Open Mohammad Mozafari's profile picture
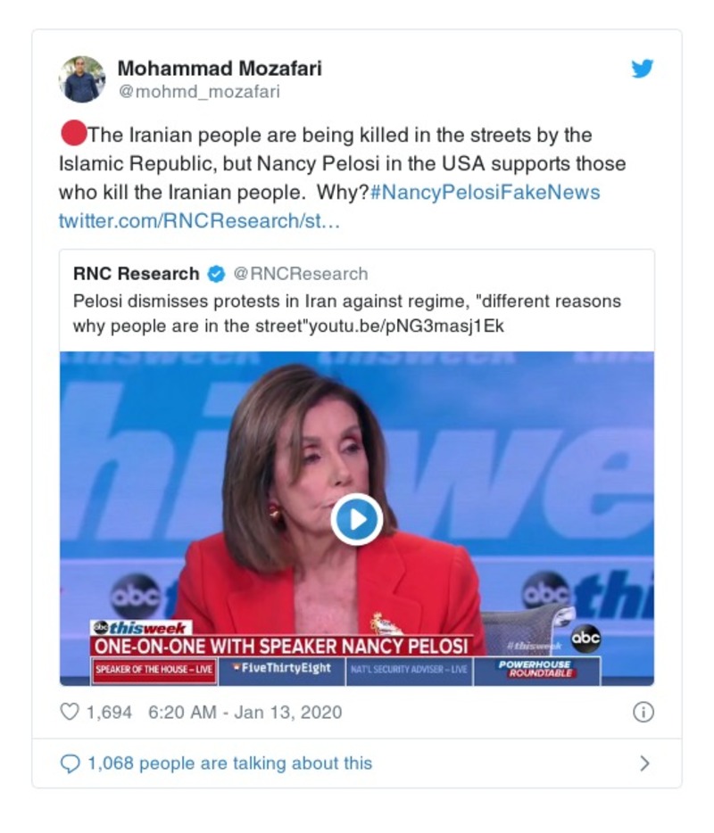 (x=82, y=79)
